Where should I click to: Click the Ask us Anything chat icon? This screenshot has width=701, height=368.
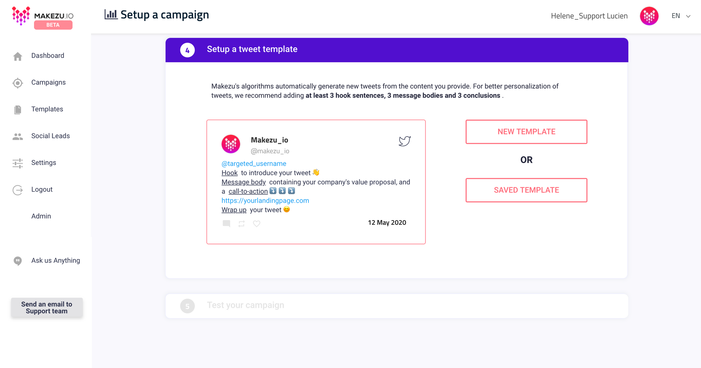click(x=18, y=261)
